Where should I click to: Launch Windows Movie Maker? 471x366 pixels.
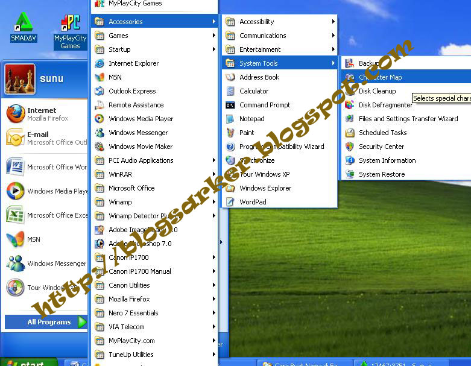tap(154, 147)
